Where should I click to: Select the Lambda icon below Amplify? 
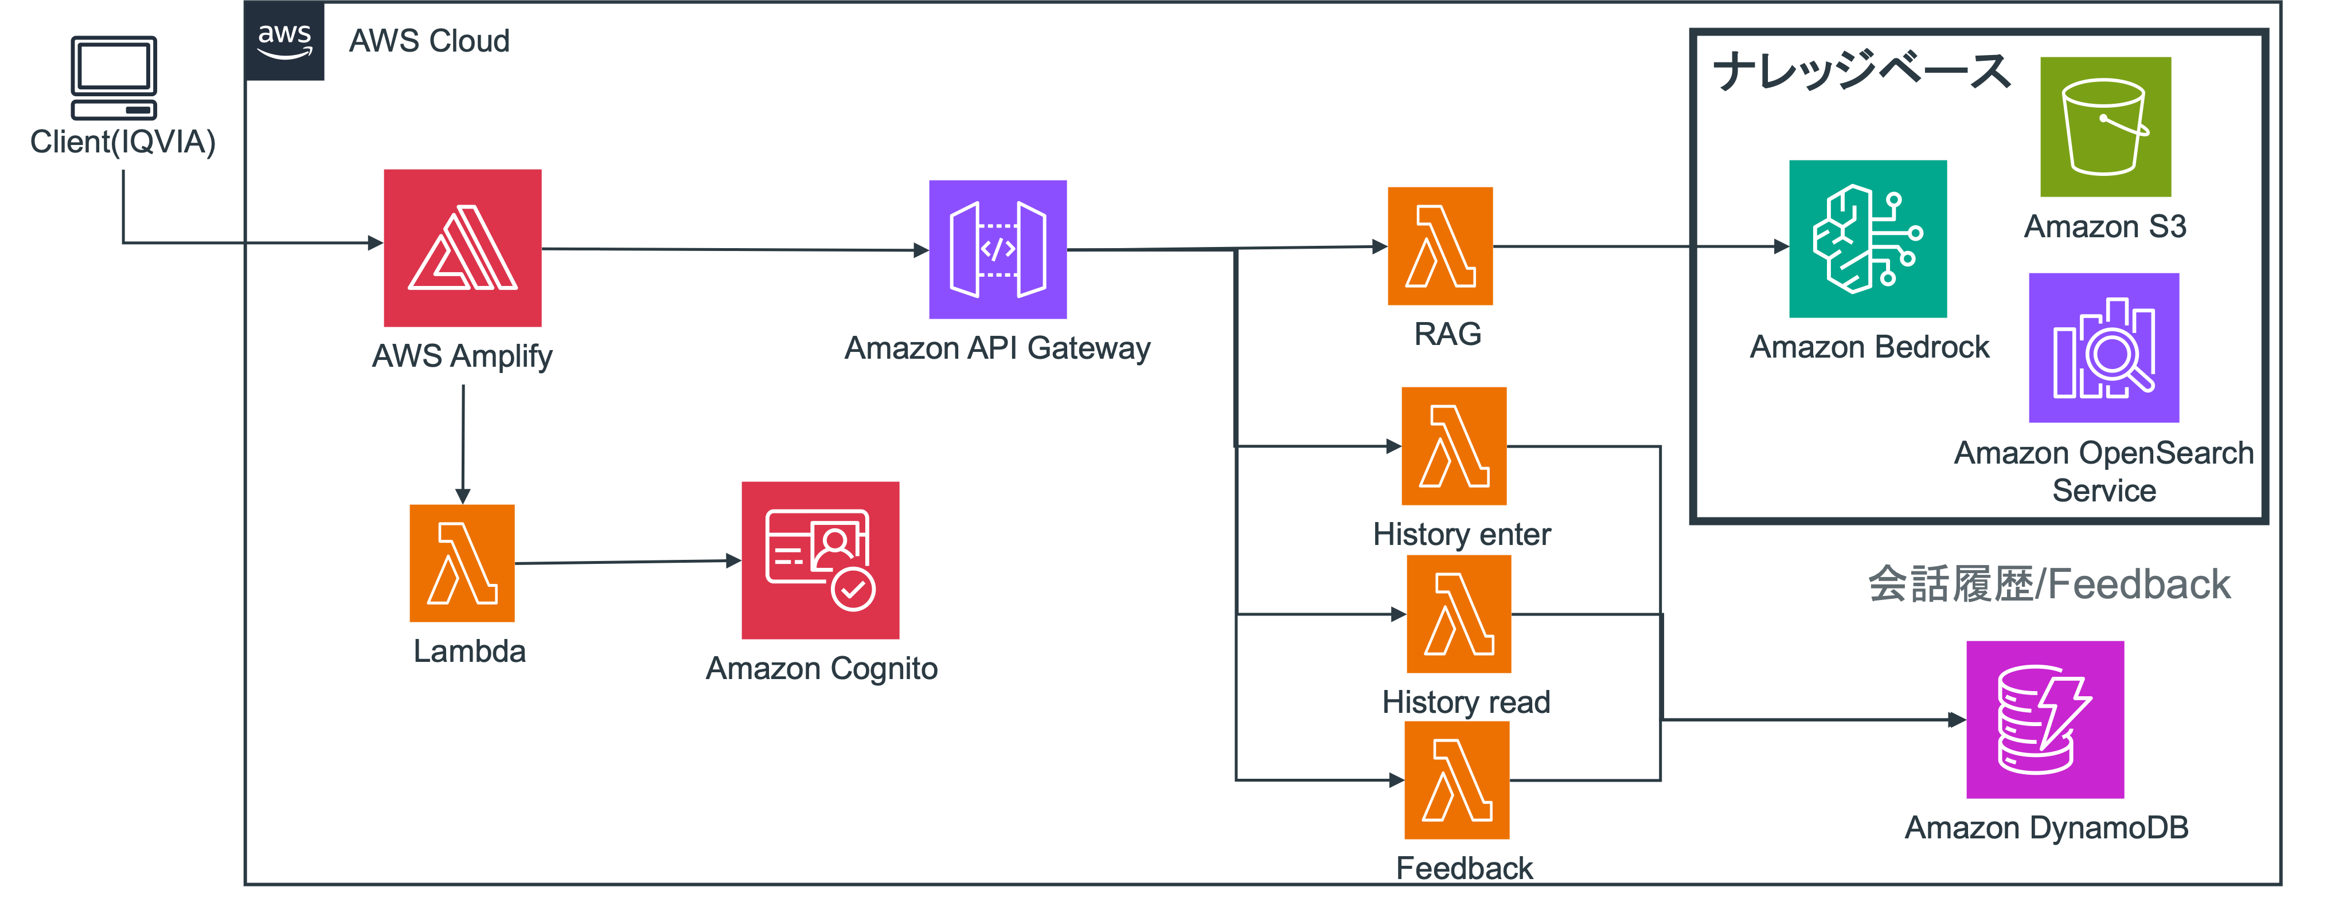(x=462, y=563)
